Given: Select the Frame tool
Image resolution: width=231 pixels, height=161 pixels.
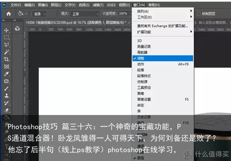Looking at the screenshot, I should [7, 67].
